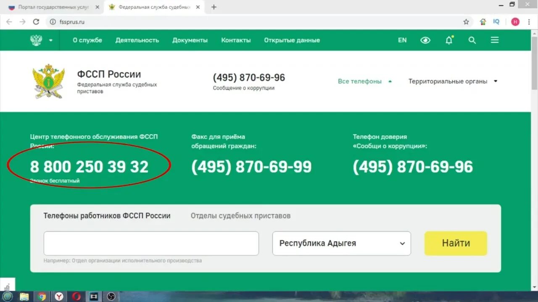
Task: Click phone number 8 800 250 39 32
Action: (89, 167)
